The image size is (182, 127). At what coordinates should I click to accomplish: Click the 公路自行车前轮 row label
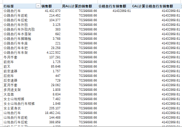pos(16,15)
